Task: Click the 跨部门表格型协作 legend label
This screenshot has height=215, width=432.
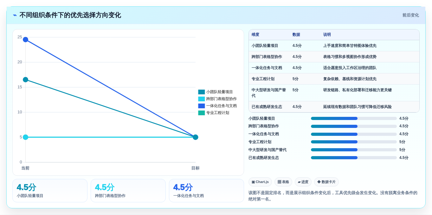Action: coord(221,99)
